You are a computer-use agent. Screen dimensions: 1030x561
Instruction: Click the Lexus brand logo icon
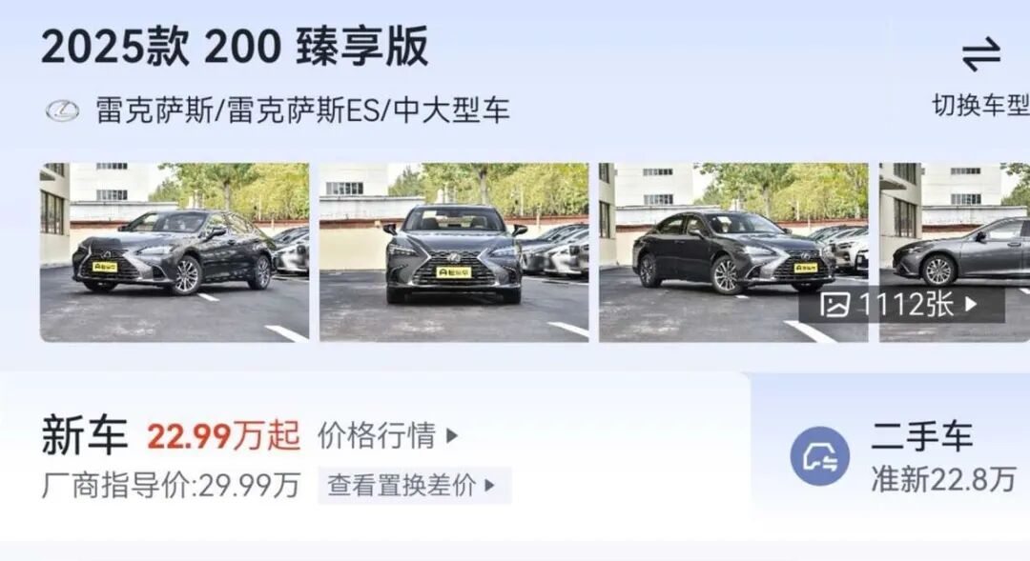(x=63, y=110)
